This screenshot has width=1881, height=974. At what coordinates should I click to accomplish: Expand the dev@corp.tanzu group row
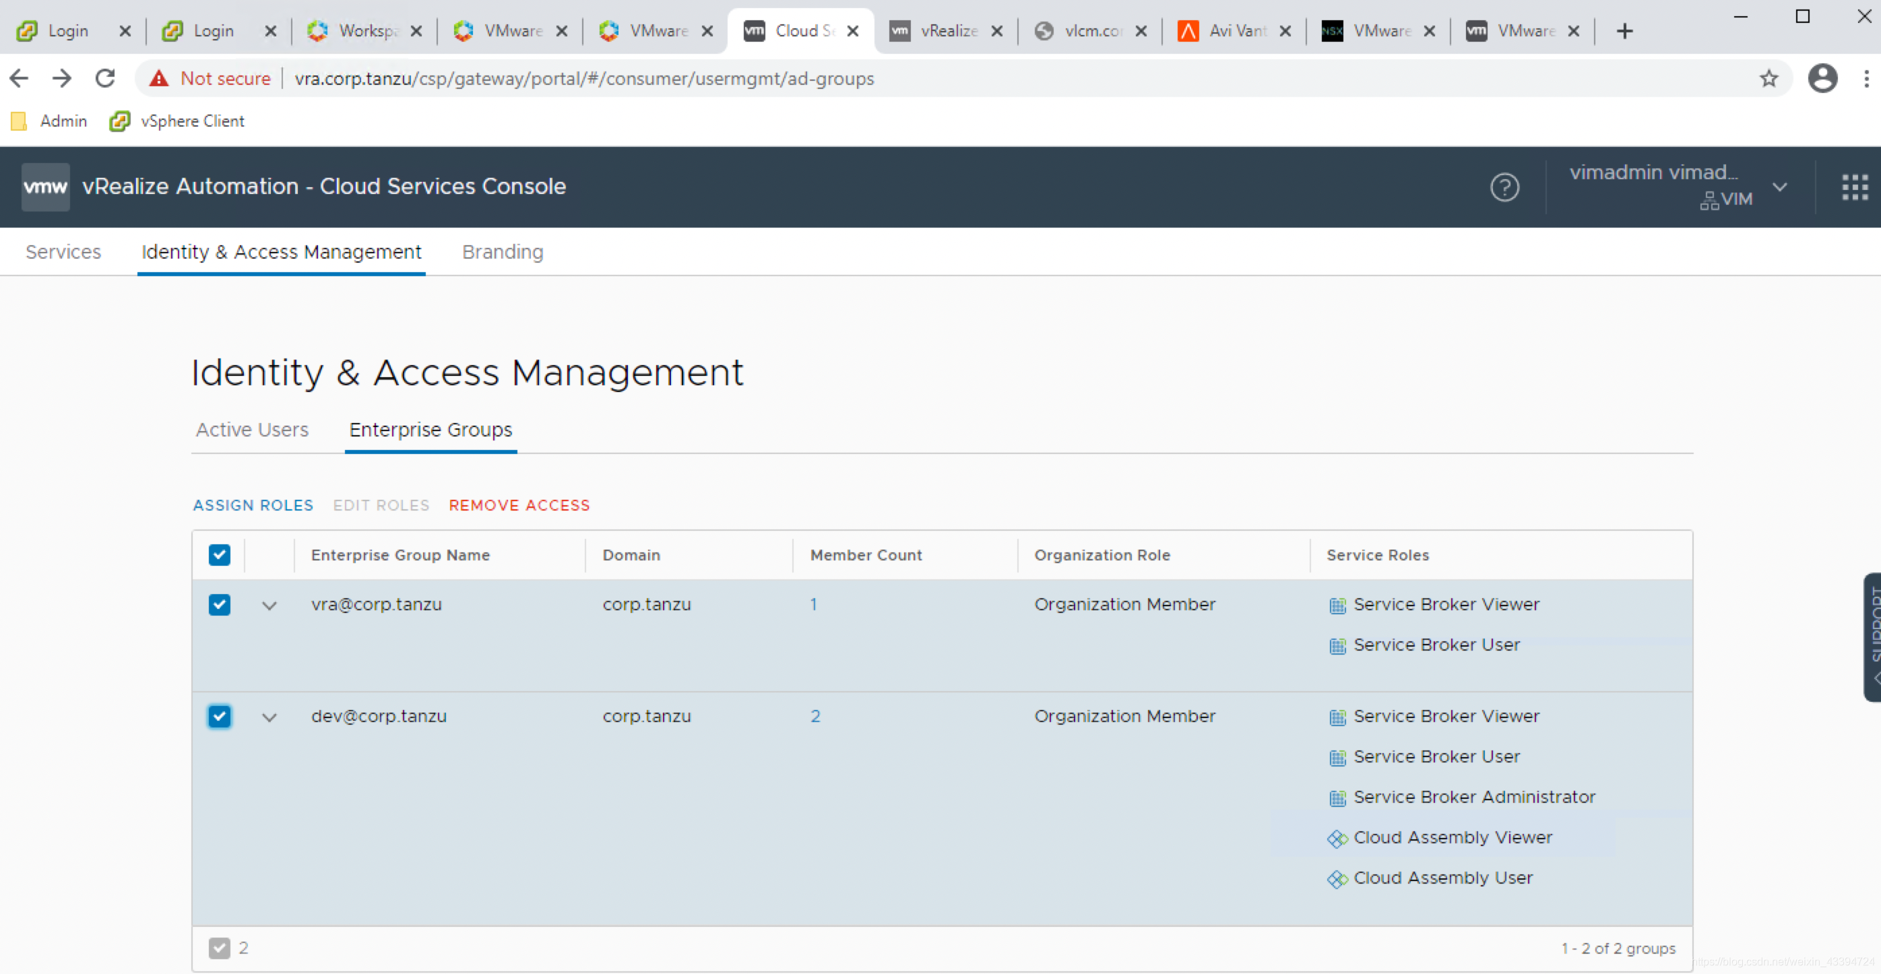coord(269,717)
